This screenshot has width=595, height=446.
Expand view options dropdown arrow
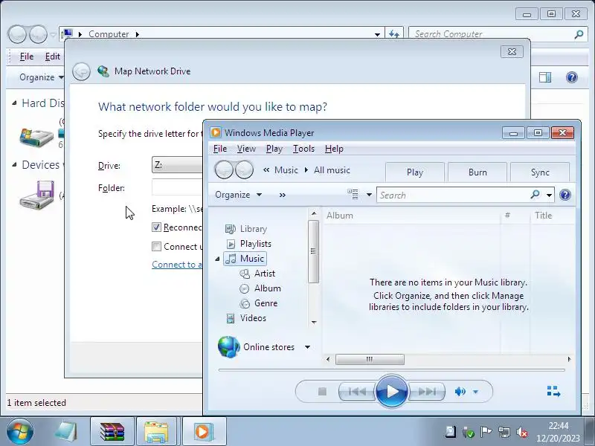(369, 195)
